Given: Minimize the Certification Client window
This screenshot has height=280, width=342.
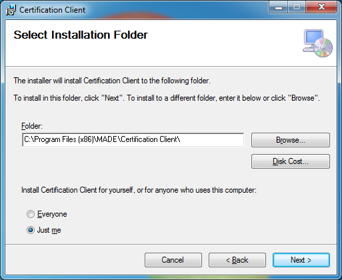Looking at the screenshot, I should pyautogui.click(x=279, y=7).
